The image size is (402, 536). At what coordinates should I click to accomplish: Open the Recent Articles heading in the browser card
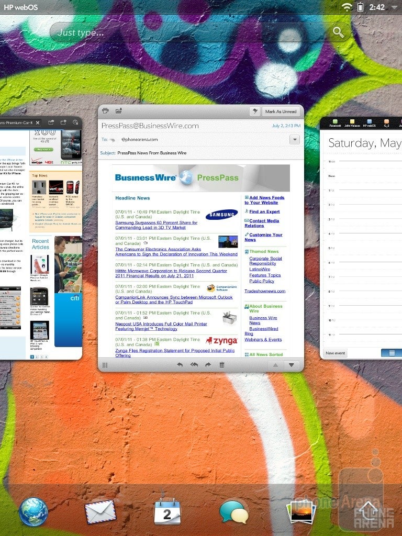click(x=40, y=244)
